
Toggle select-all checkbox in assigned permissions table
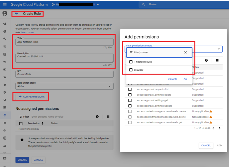(x=21, y=124)
